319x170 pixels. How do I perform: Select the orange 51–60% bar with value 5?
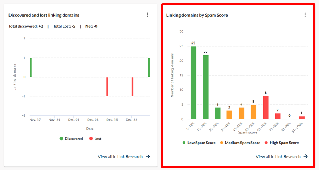[x=253, y=112]
